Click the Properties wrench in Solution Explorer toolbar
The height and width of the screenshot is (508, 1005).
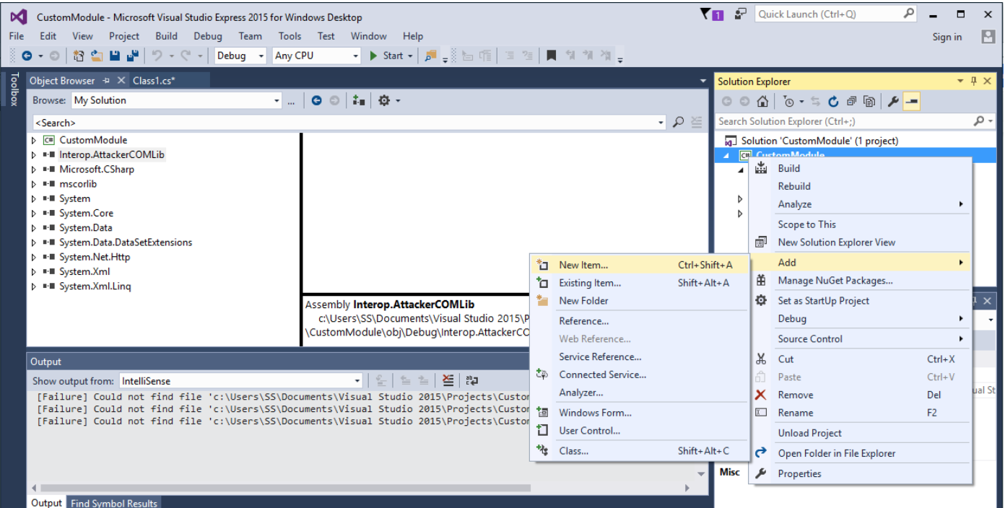893,102
